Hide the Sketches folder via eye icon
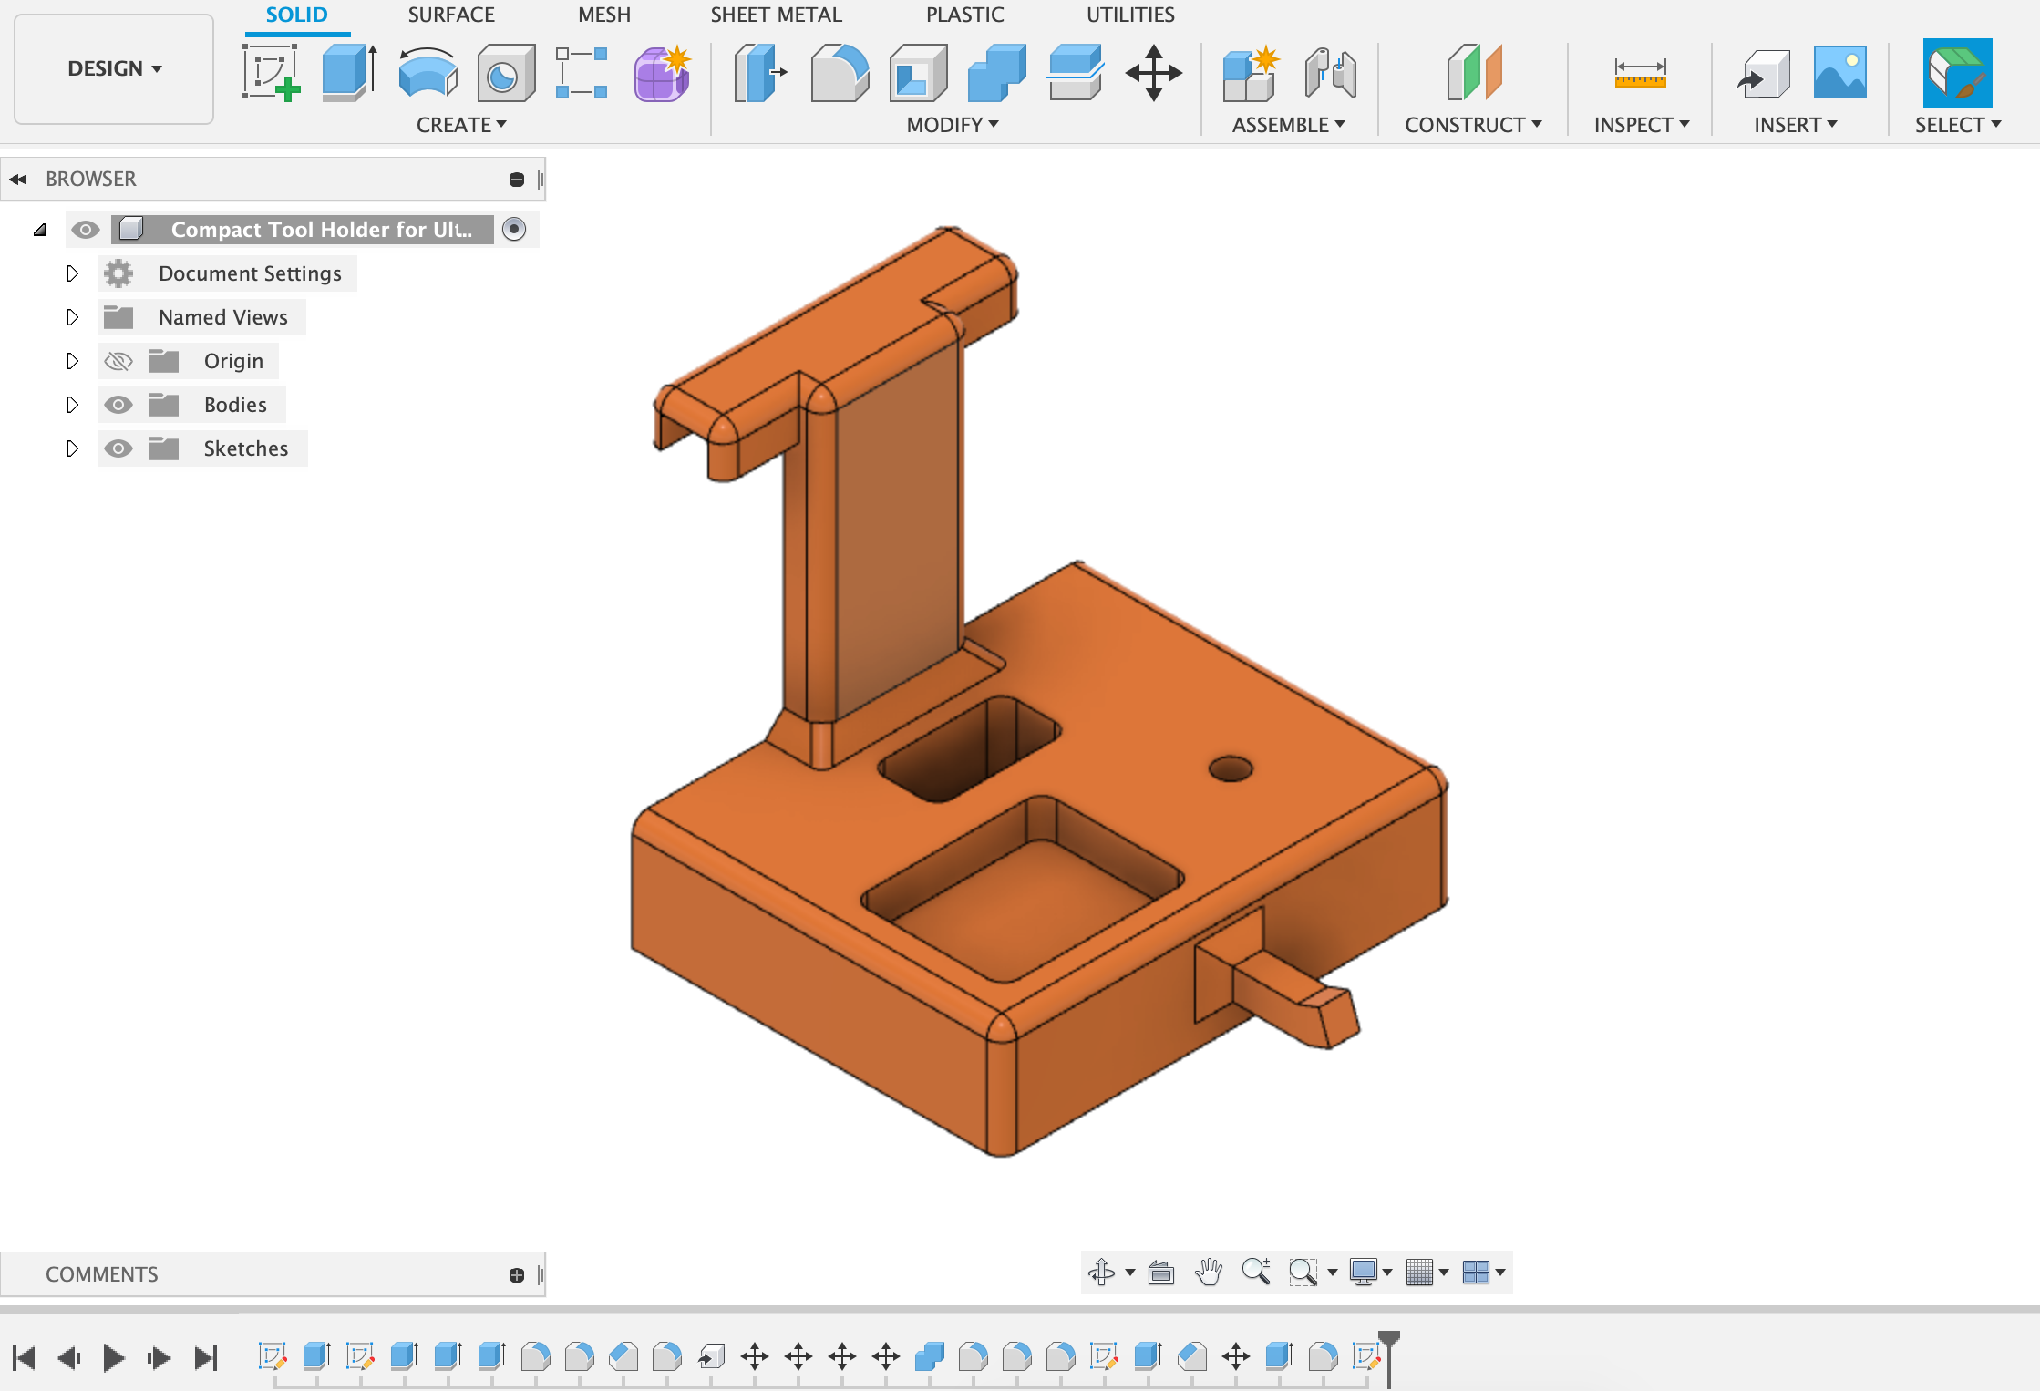This screenshot has height=1391, width=2040. point(118,448)
